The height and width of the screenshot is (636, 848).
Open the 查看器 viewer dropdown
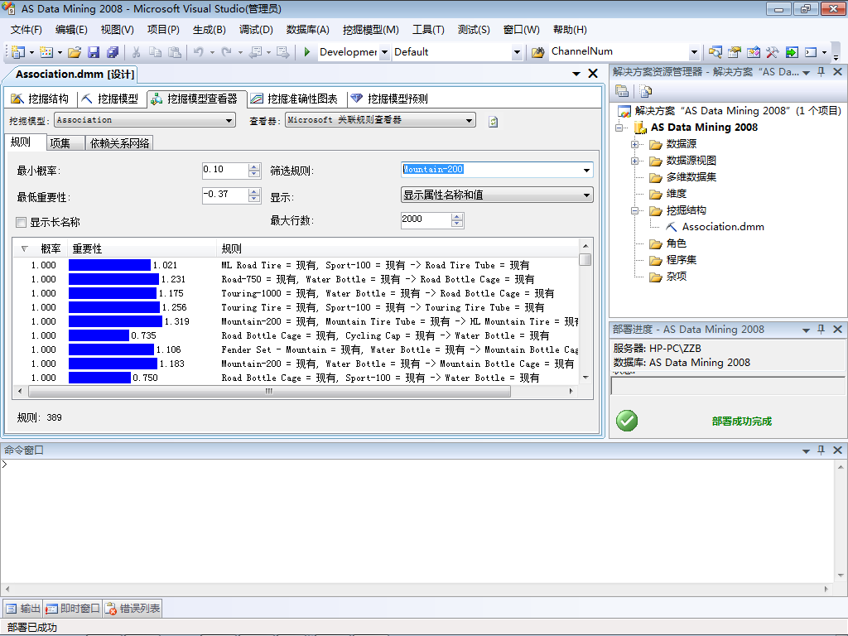pos(469,121)
